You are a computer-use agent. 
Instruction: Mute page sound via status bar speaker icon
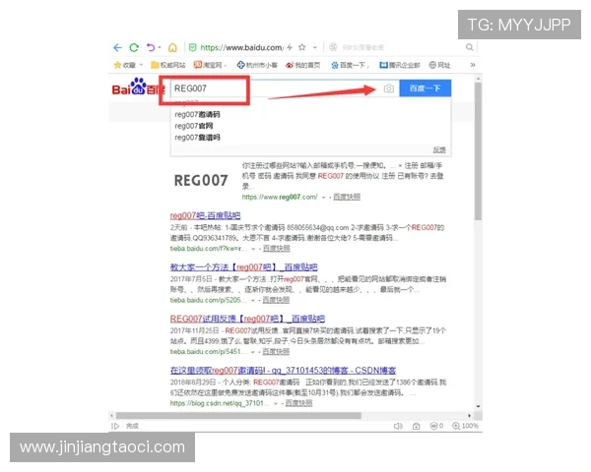pos(398,426)
